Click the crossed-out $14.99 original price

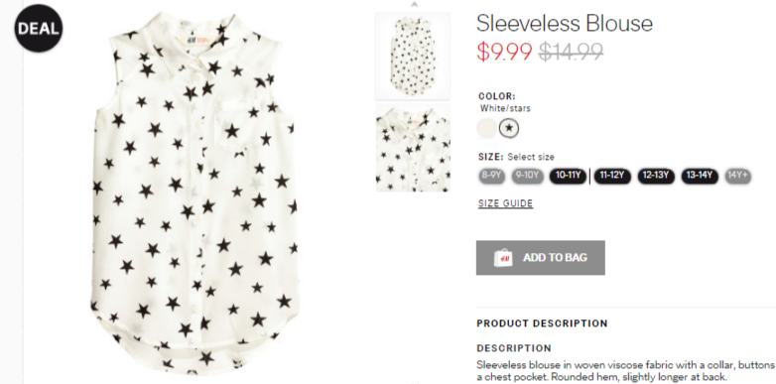571,52
